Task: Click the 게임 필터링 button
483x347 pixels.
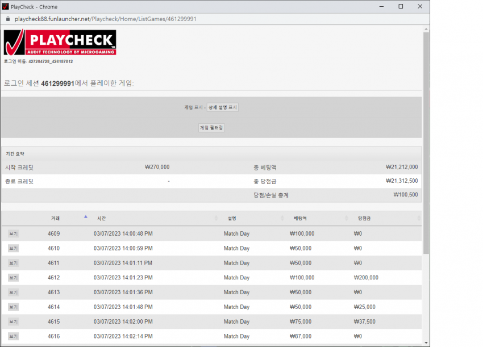Action: click(x=211, y=128)
